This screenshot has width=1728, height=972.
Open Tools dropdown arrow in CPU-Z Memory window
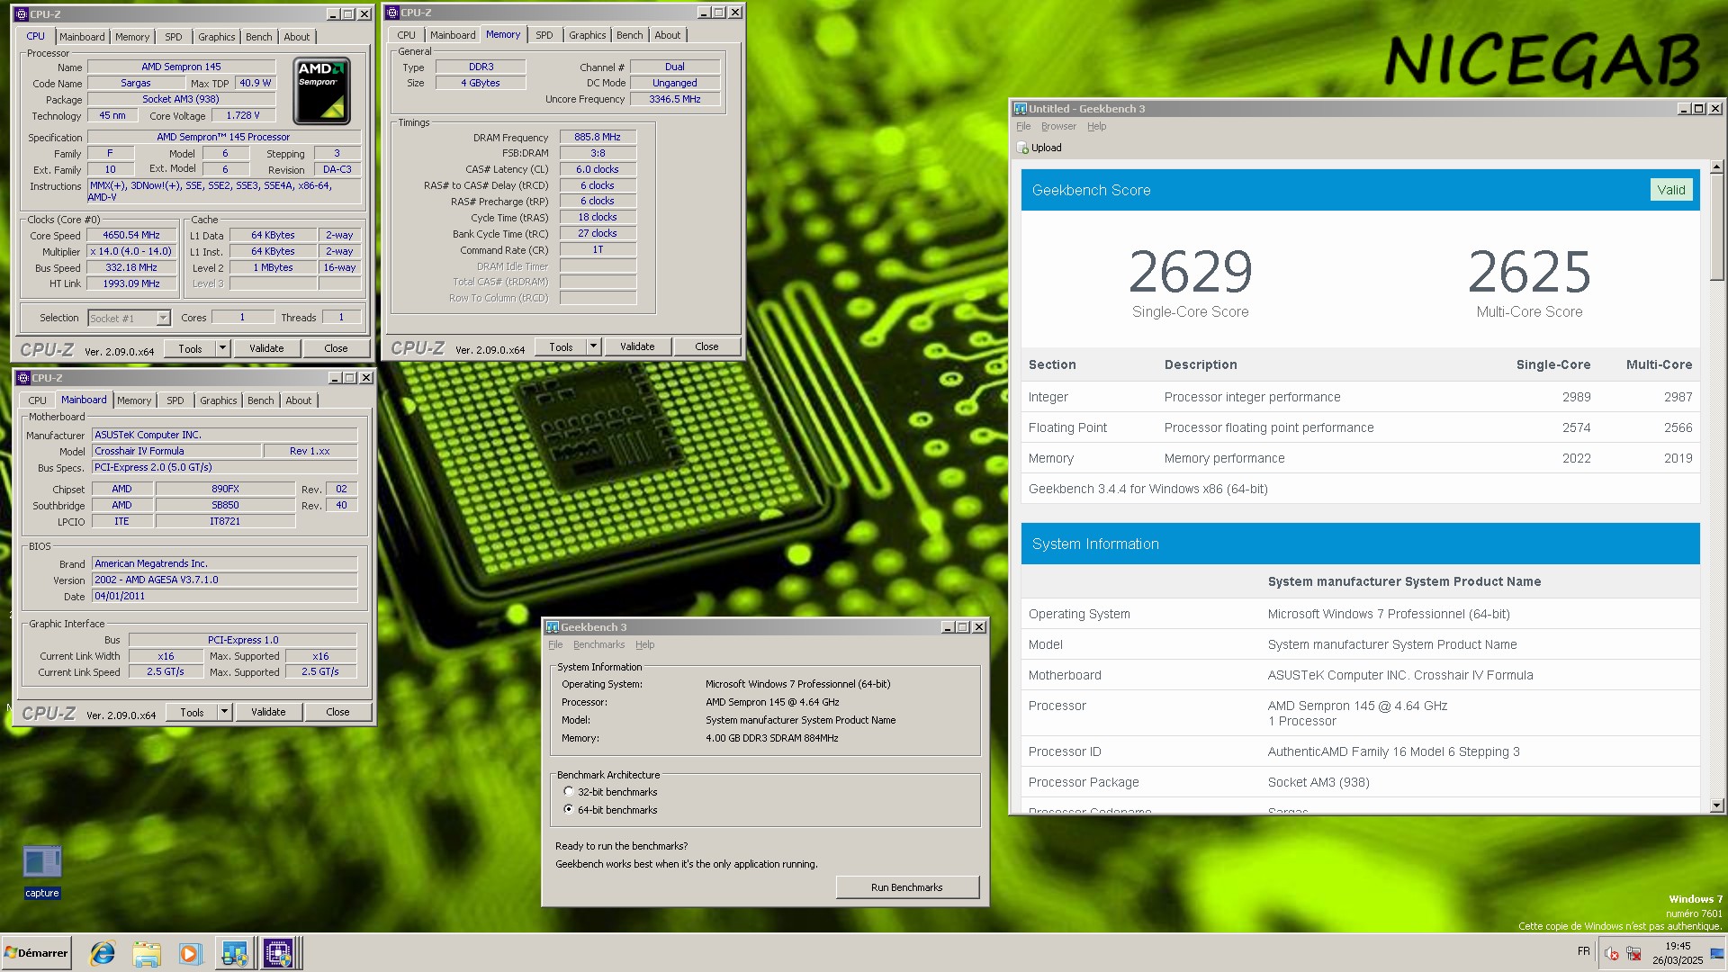(x=593, y=346)
